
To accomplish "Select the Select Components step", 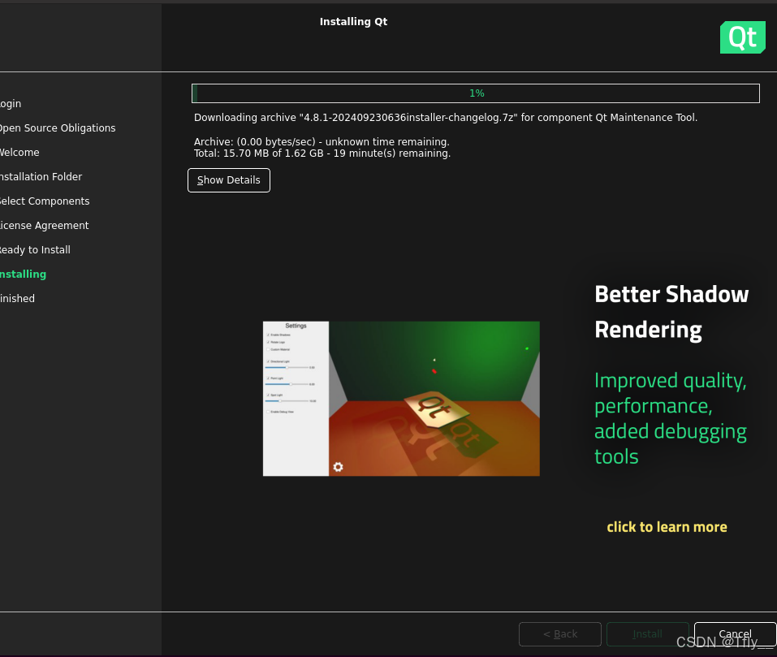I will [45, 201].
